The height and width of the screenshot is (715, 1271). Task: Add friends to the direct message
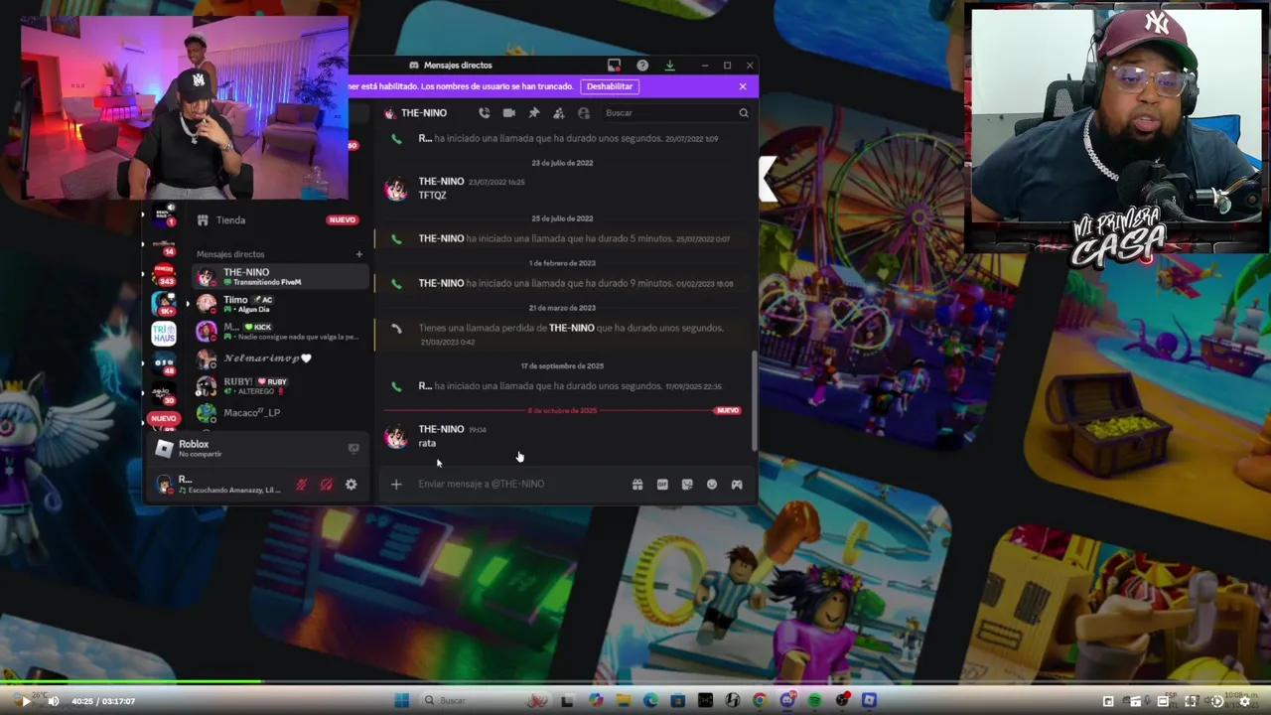(x=558, y=113)
